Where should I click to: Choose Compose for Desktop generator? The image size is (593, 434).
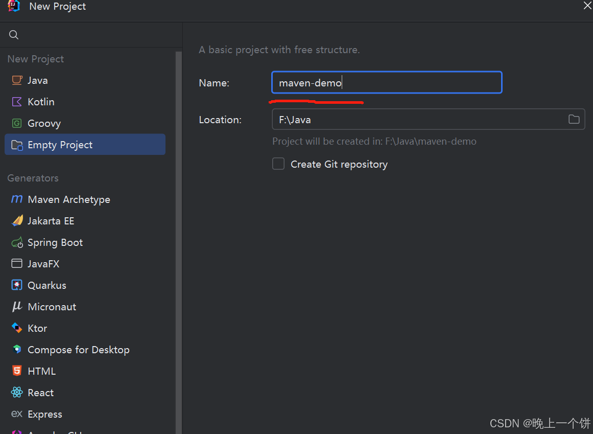tap(85, 350)
